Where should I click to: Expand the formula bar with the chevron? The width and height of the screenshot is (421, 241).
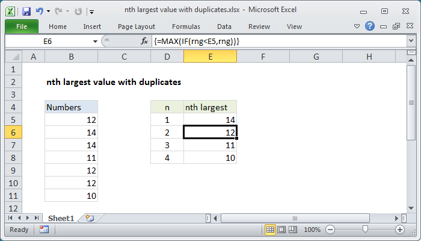411,41
